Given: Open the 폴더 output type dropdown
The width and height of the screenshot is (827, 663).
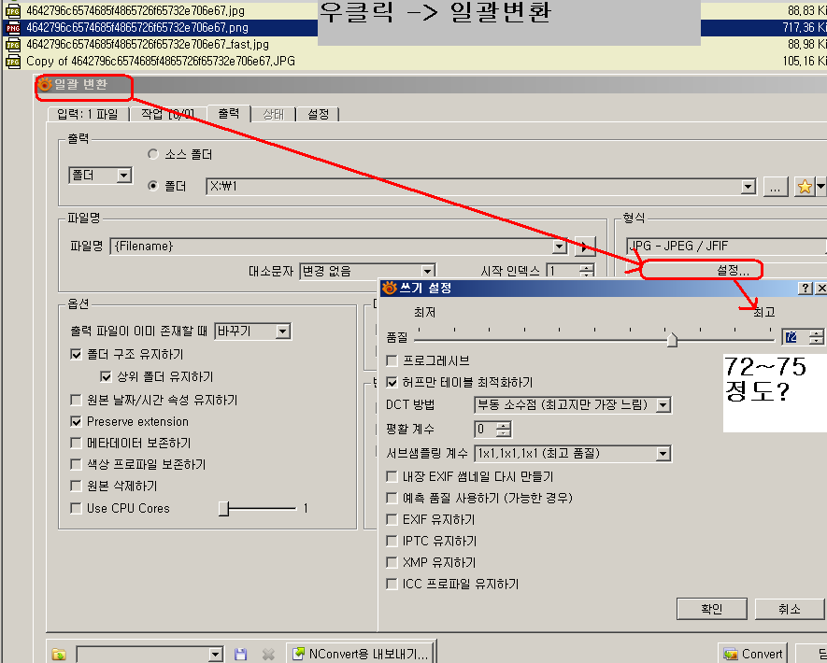Looking at the screenshot, I should click(x=124, y=175).
